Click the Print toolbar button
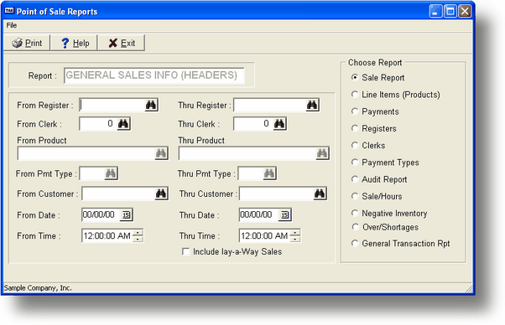This screenshot has width=505, height=325. tap(27, 43)
